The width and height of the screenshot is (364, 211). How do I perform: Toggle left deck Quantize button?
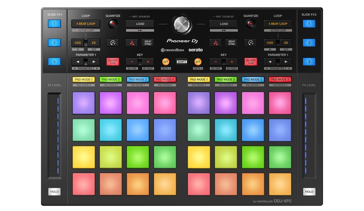[x=113, y=24]
